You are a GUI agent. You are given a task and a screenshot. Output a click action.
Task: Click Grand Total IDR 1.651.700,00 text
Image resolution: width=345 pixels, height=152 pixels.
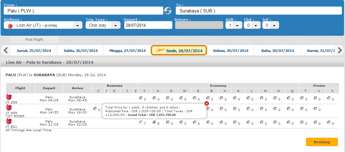tap(152, 115)
